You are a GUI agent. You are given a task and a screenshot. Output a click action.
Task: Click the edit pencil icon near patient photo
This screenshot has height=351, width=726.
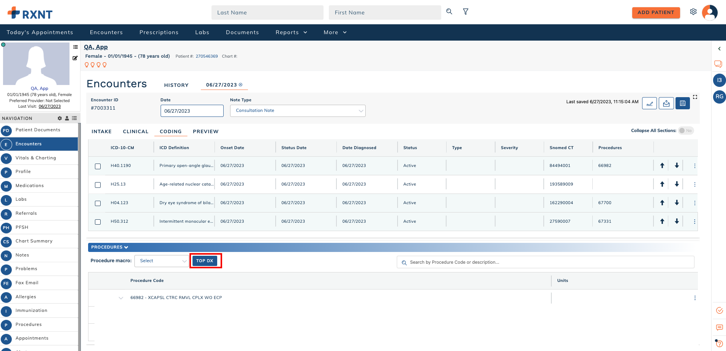coord(75,58)
